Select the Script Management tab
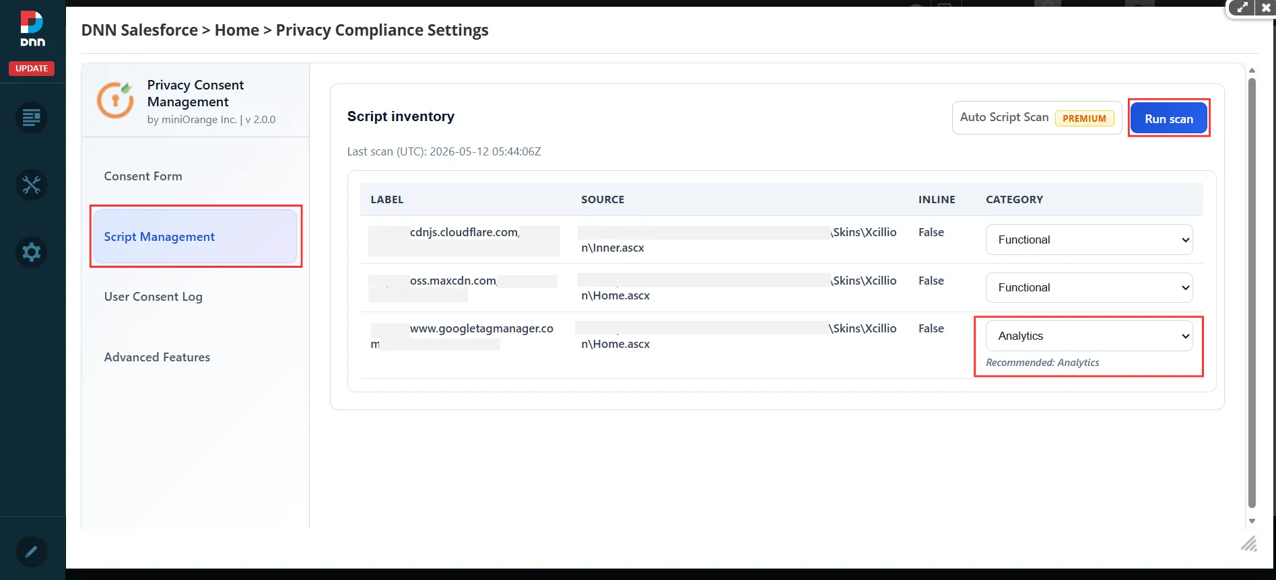 coord(195,236)
